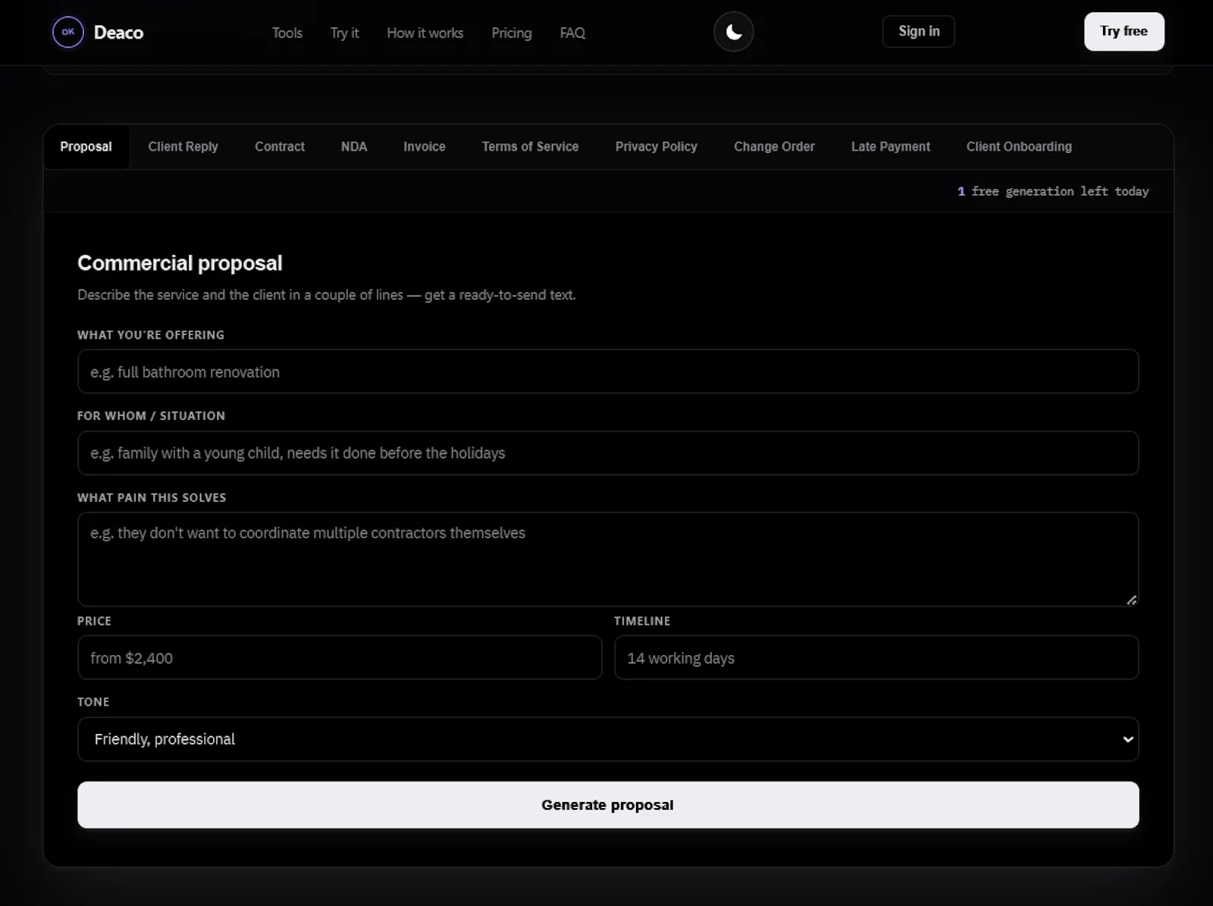
Task: Click the Generate proposal button
Action: tap(608, 804)
